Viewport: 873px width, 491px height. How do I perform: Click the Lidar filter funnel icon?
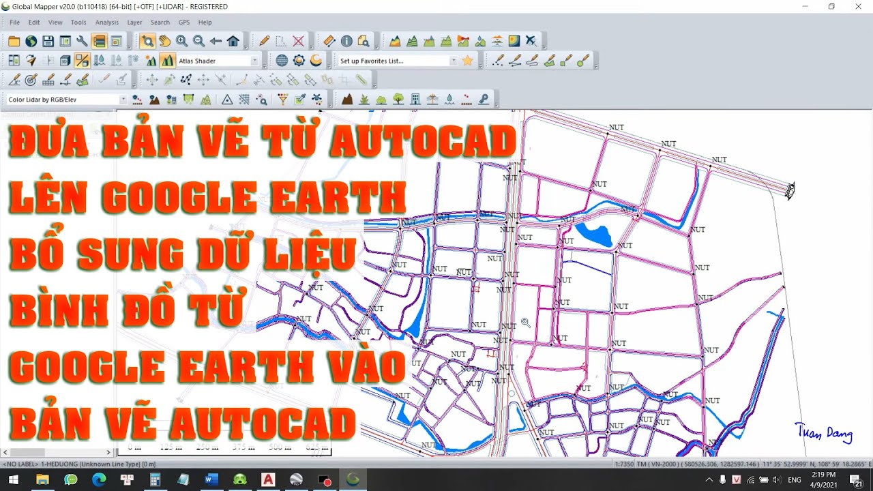282,100
